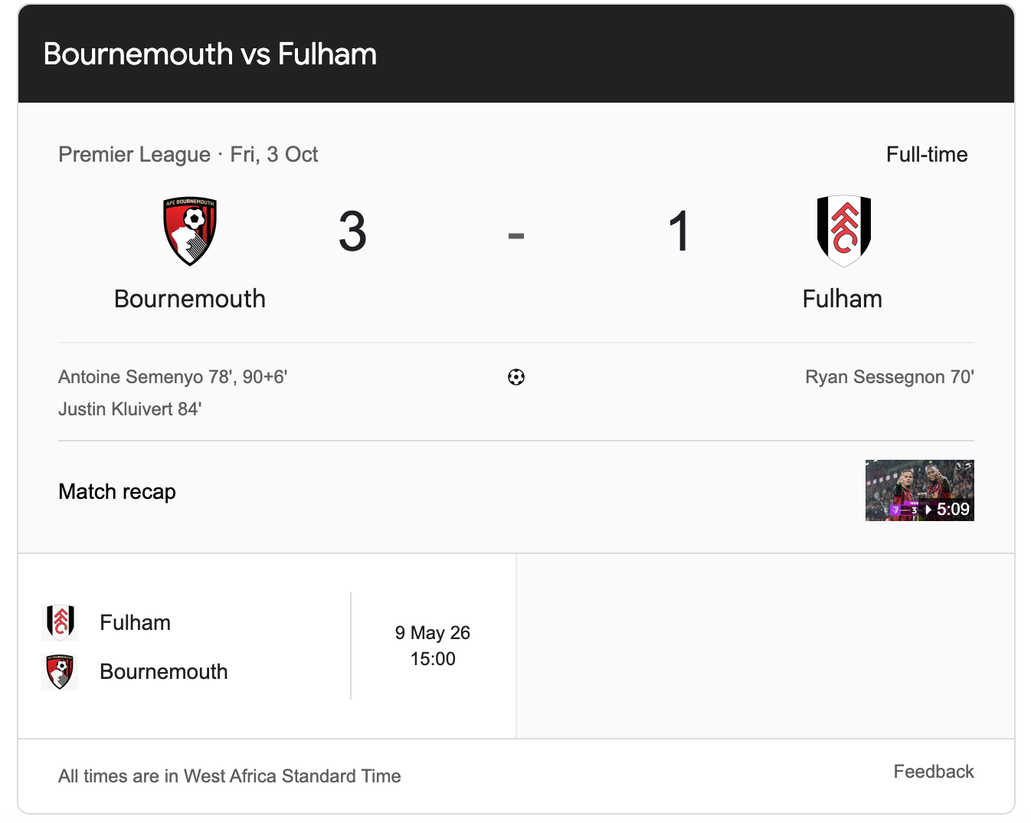Open the upcoming 9 May 26 fixture
Screen dimensions: 1031x823
[x=432, y=645]
